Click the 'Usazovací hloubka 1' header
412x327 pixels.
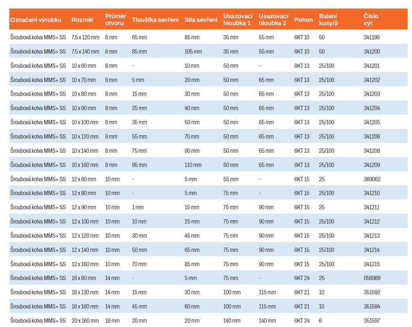pos(238,20)
